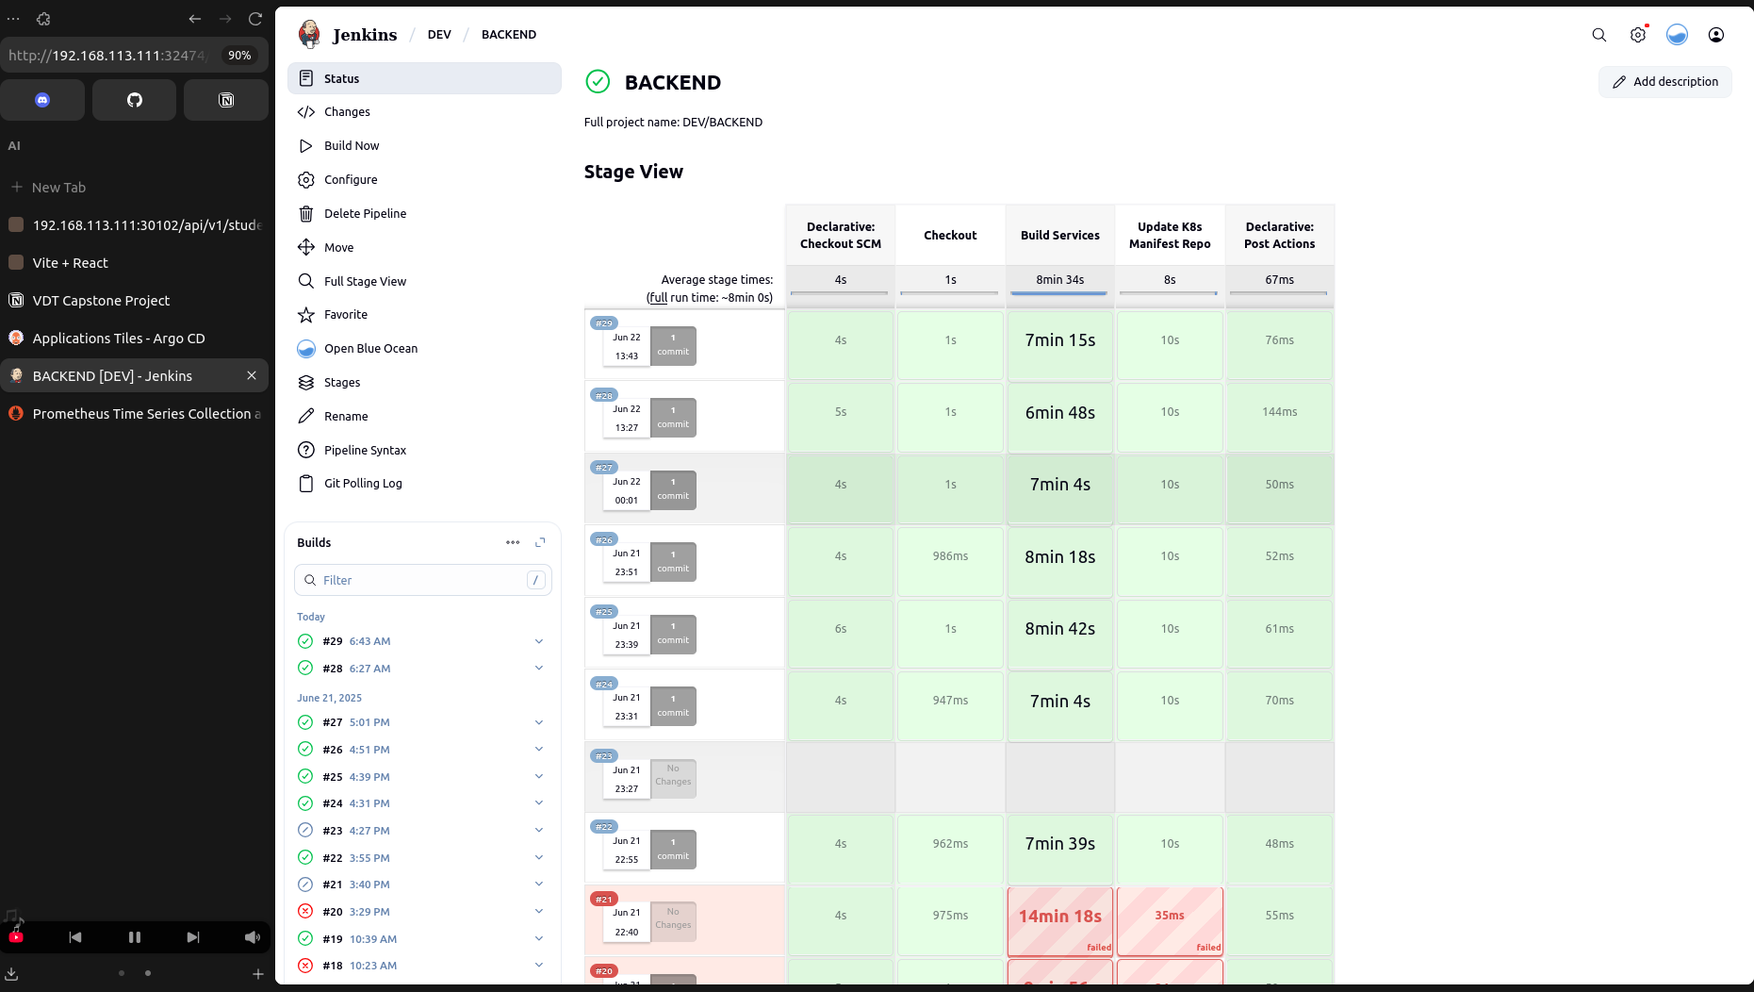Expand Builds panel with arrow icon

pos(540,542)
